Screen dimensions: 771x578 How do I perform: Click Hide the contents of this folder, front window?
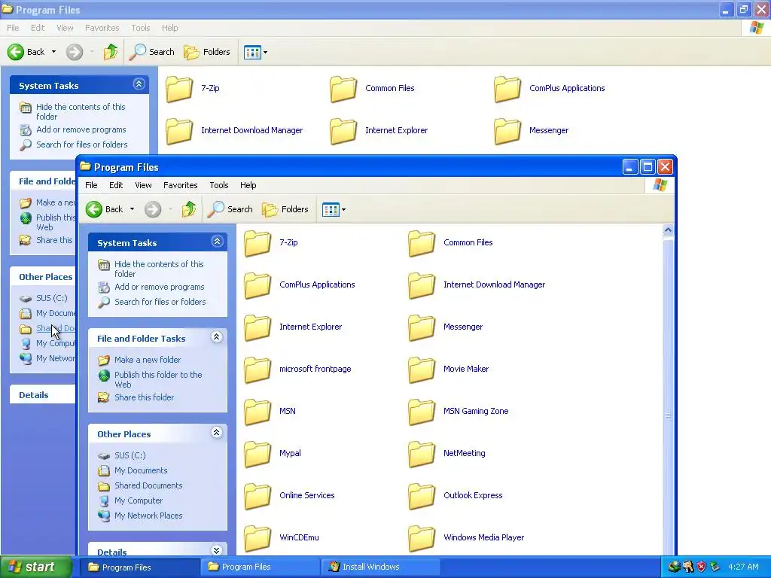tap(159, 269)
